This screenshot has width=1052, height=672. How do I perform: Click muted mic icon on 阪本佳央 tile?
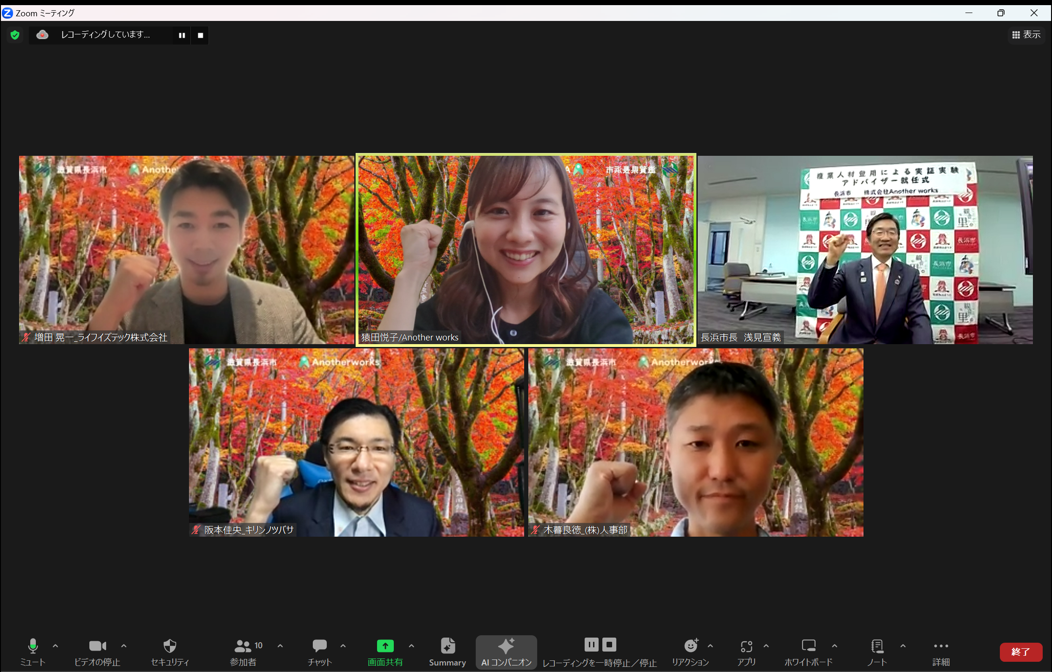tap(196, 530)
